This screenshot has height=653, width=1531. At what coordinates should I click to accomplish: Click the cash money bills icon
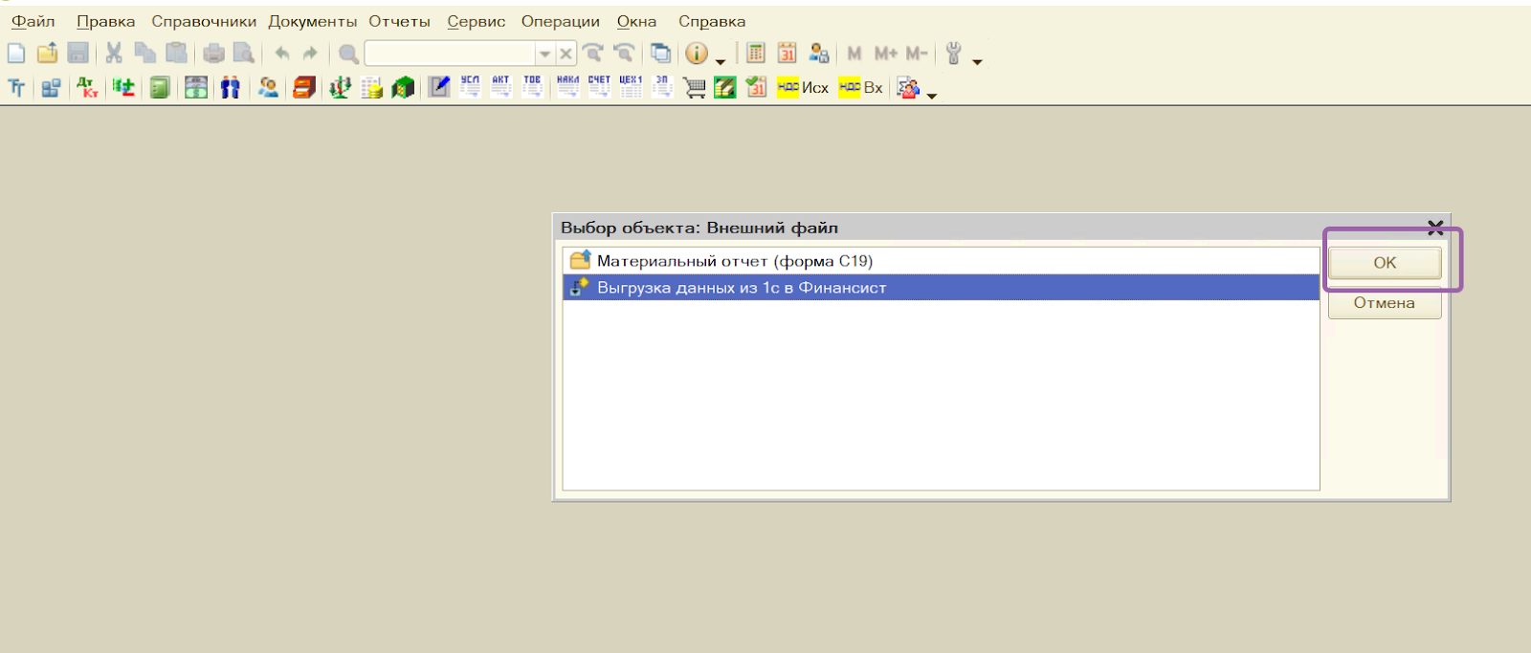[x=196, y=88]
